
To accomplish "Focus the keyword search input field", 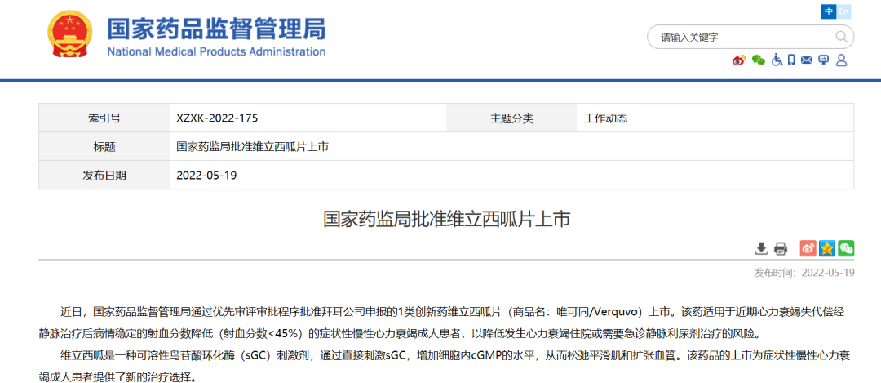I will pos(742,37).
